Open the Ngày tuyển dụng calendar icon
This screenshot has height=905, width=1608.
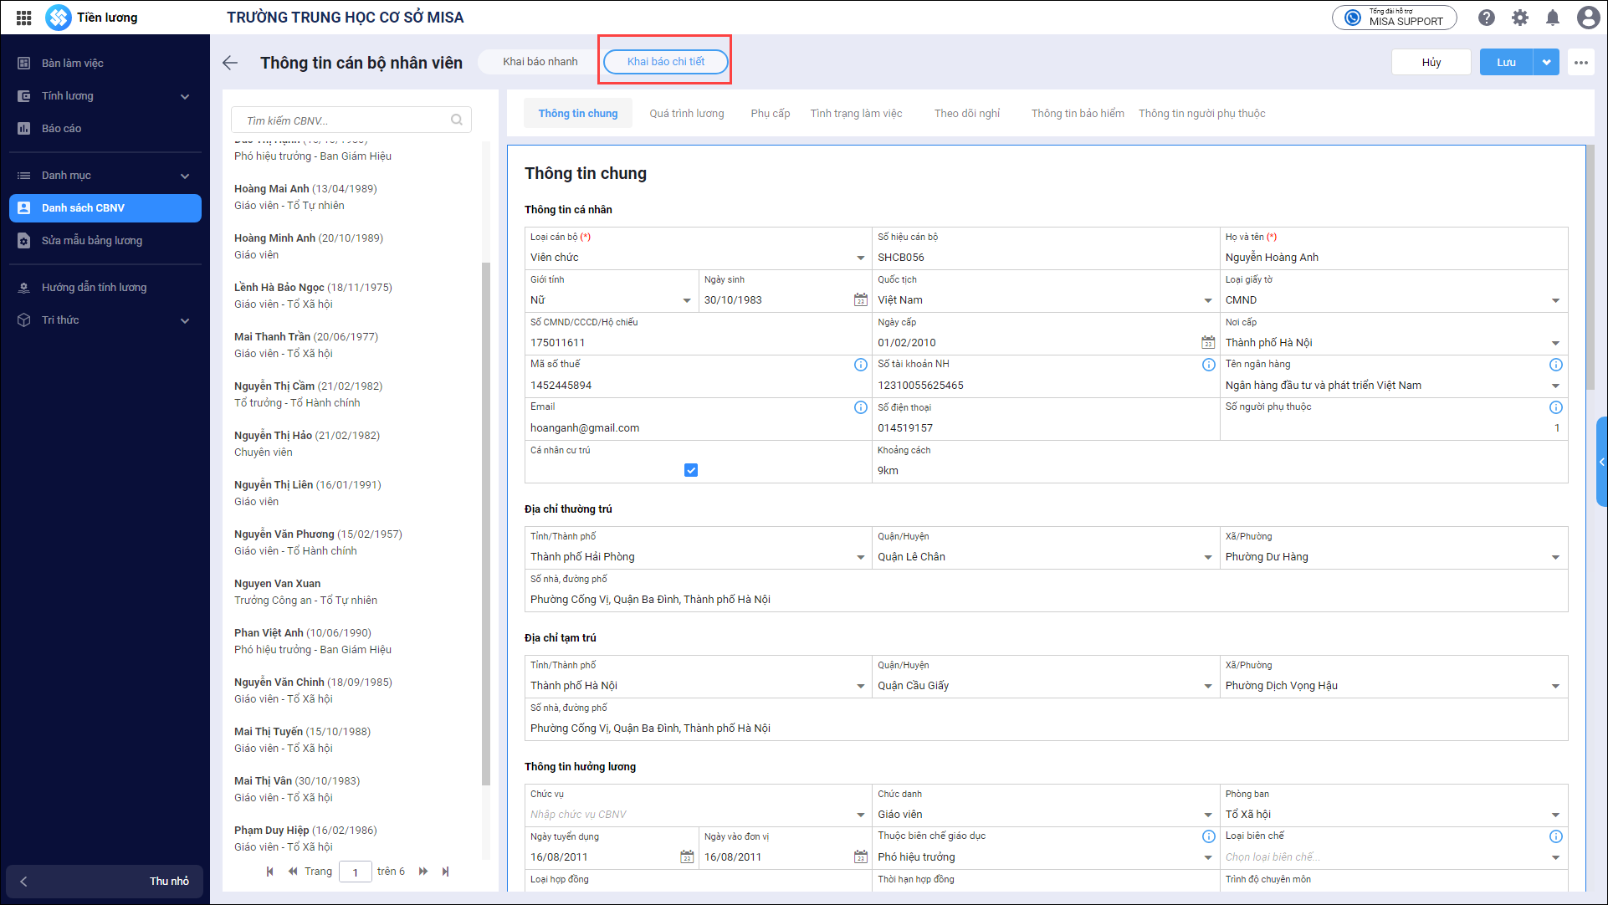click(x=687, y=856)
